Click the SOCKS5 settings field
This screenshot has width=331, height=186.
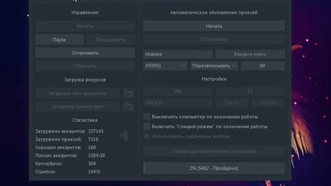(x=178, y=103)
